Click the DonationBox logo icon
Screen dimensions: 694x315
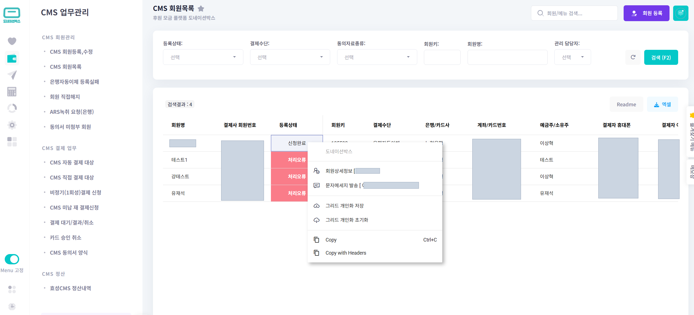(12, 15)
